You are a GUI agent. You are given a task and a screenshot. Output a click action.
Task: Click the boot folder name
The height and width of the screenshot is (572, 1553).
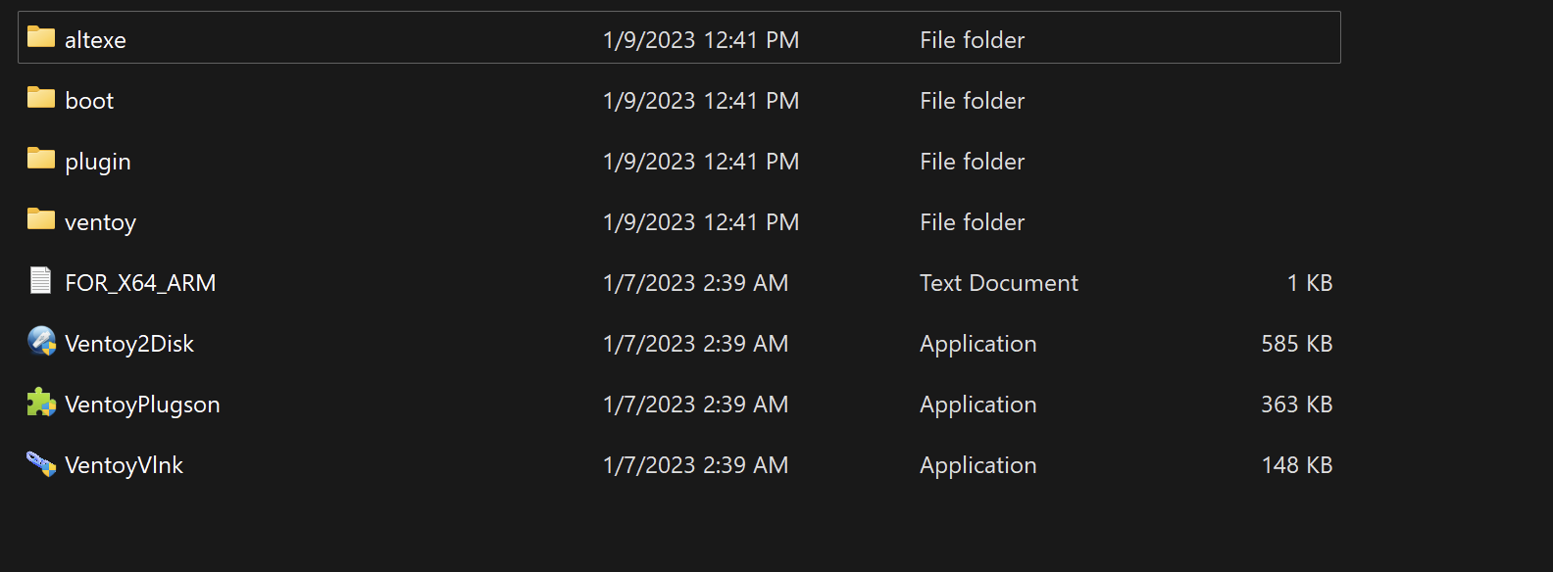click(89, 101)
